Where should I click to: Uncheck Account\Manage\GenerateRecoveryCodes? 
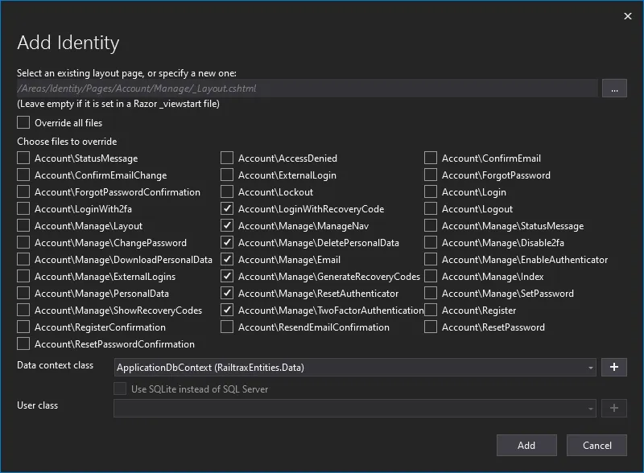(227, 276)
